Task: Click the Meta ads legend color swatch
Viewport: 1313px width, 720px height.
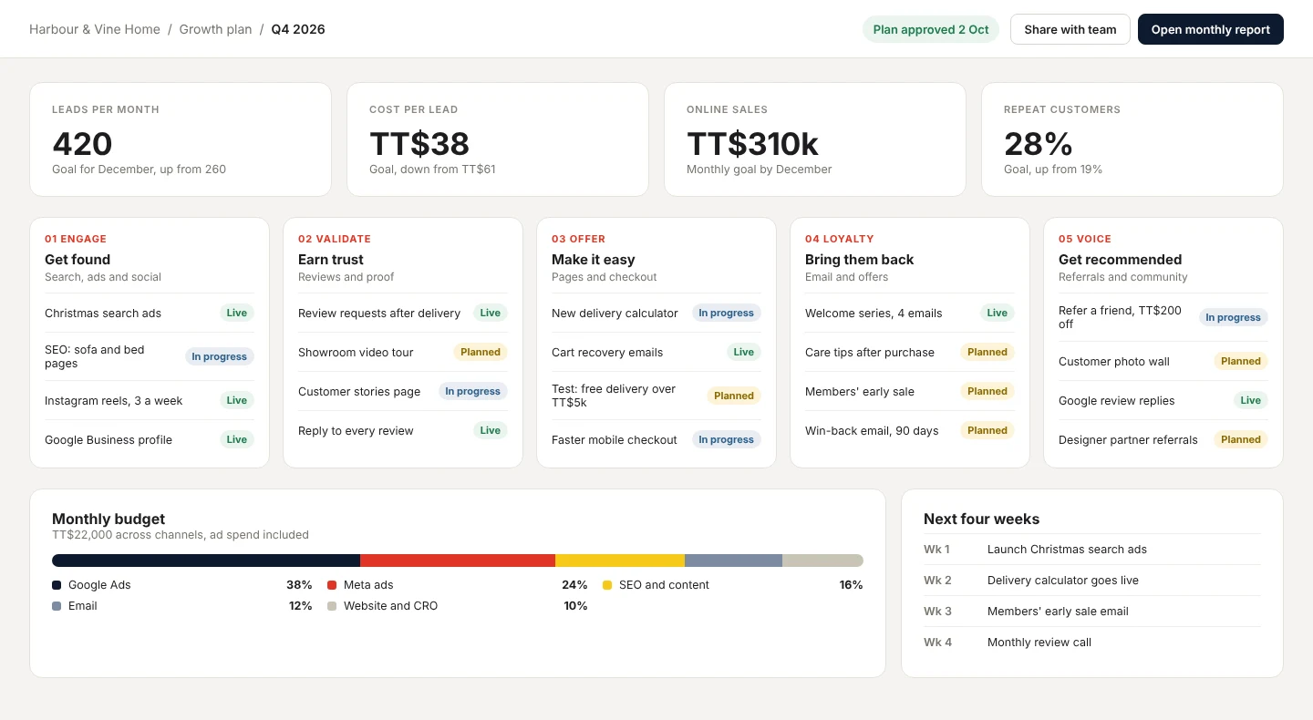Action: pyautogui.click(x=332, y=585)
